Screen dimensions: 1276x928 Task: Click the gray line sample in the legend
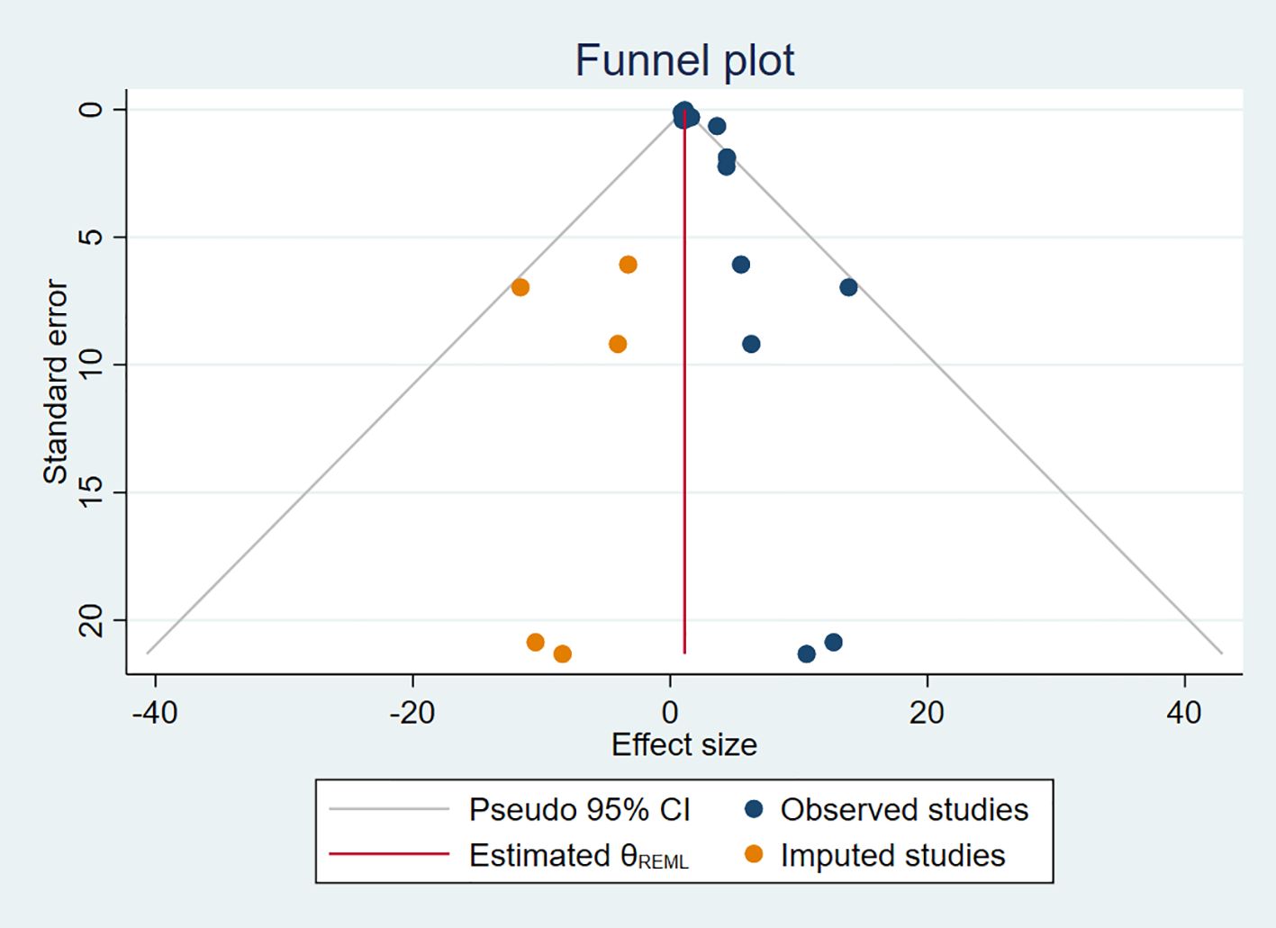[389, 809]
